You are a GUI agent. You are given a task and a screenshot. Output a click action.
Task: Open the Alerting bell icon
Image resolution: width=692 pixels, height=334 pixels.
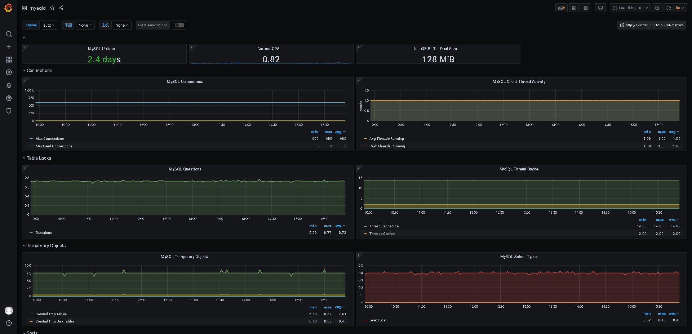click(9, 85)
